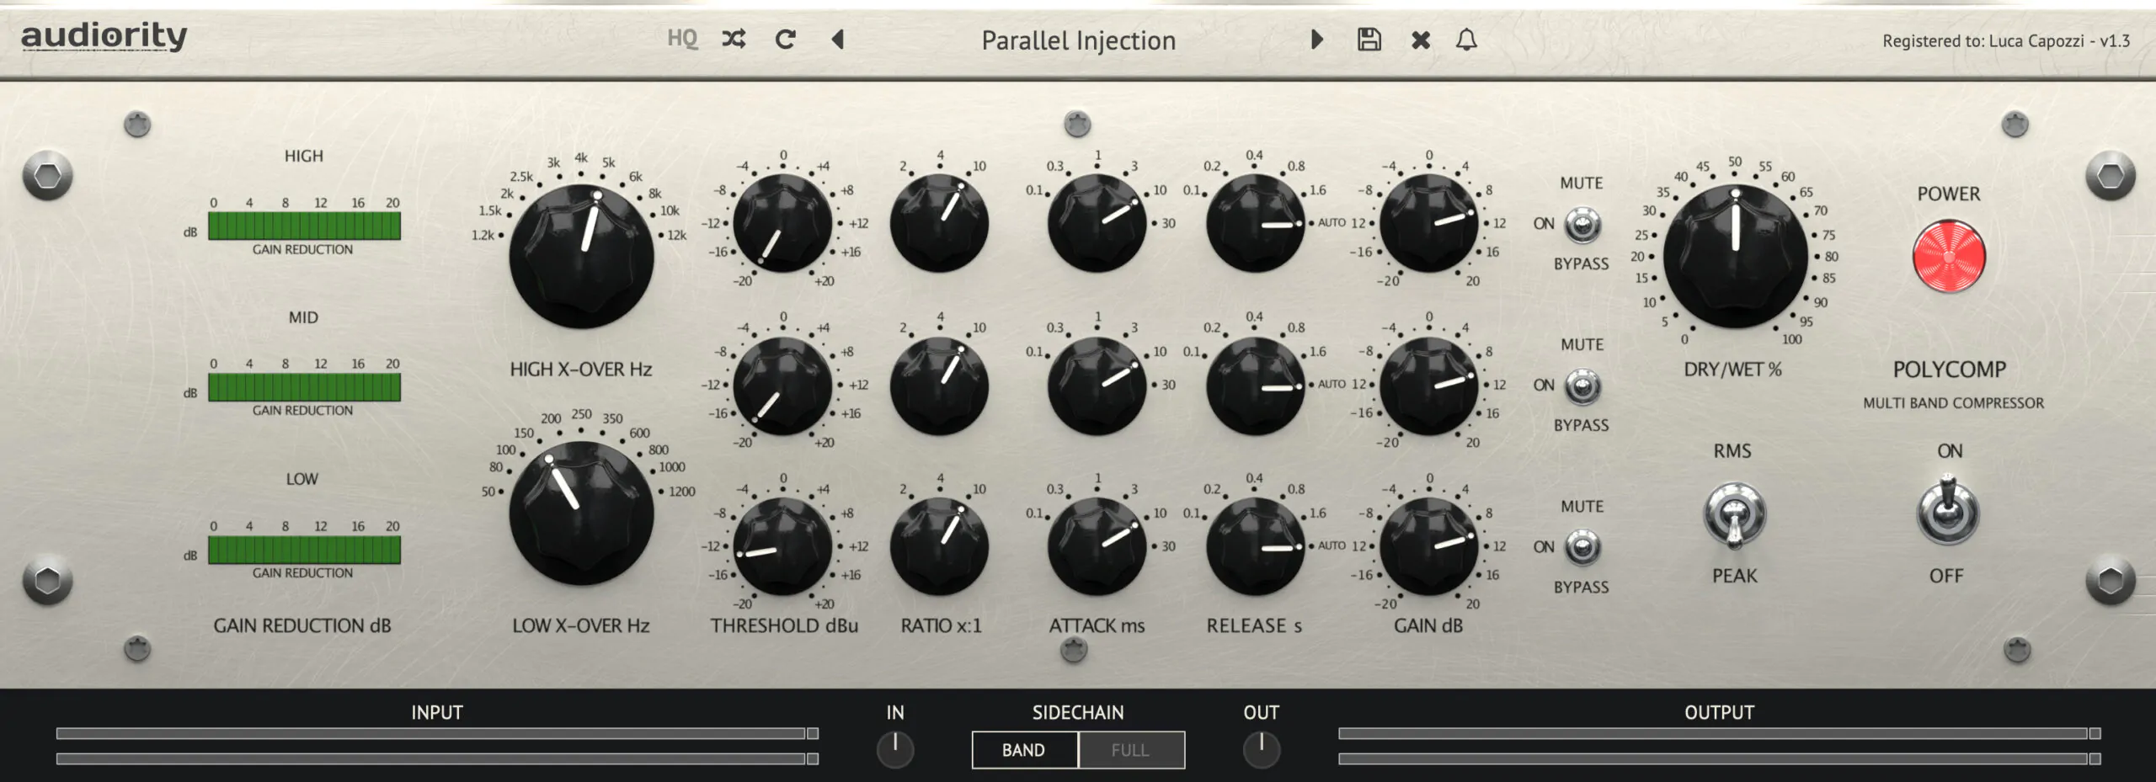
Task: Click the randomize shuffle icon
Action: tap(734, 39)
